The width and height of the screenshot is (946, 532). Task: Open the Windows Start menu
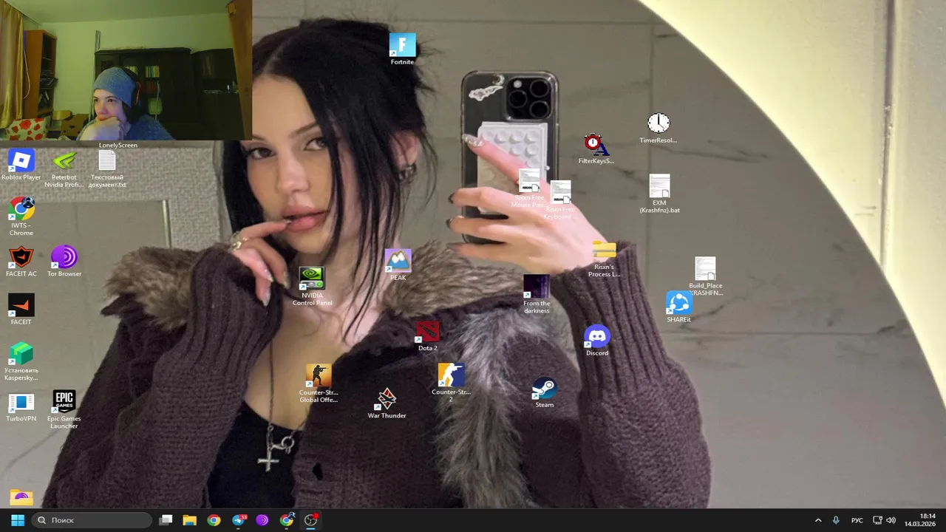tap(18, 520)
